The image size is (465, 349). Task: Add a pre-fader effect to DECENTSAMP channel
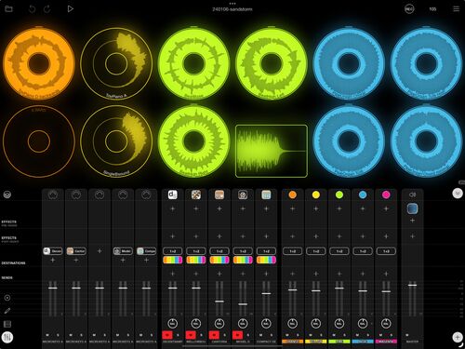[x=173, y=208]
